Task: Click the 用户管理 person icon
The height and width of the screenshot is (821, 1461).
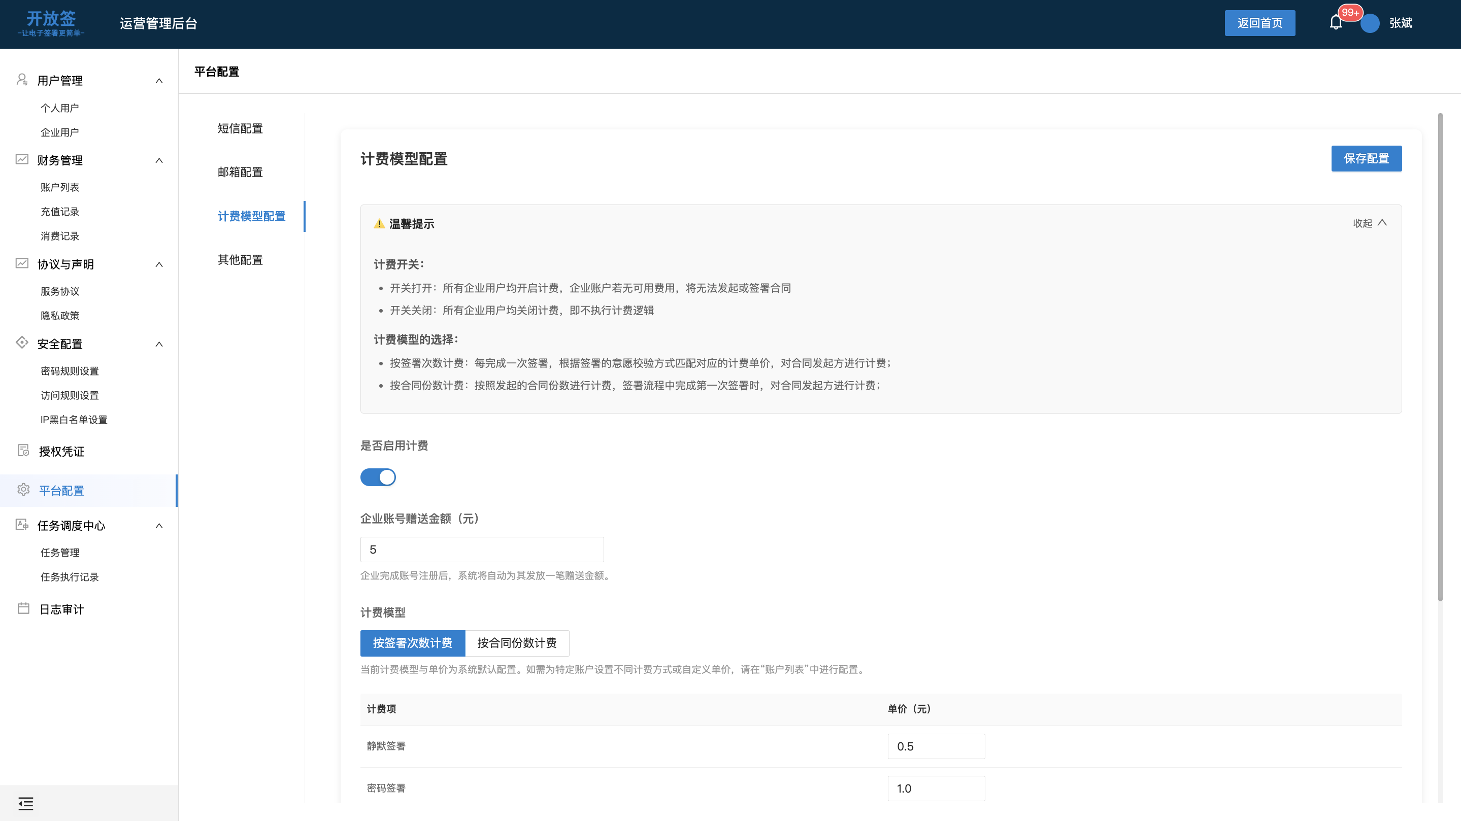Action: (22, 80)
